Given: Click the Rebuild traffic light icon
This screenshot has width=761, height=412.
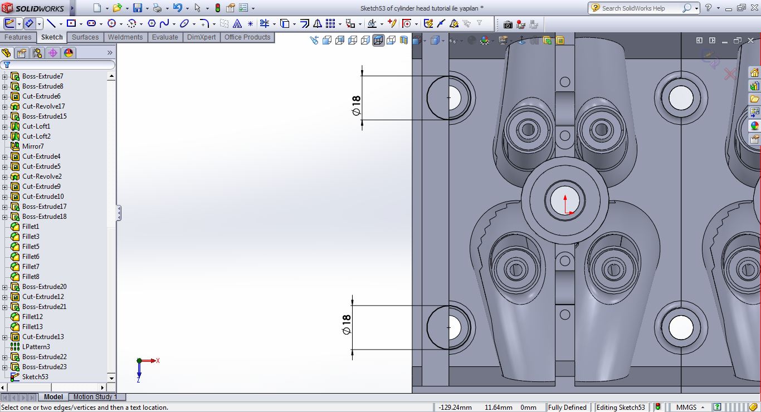Looking at the screenshot, I should click(x=217, y=8).
